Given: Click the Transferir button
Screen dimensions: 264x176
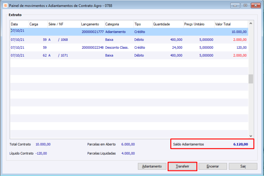Looking at the screenshot, I should [182, 166].
